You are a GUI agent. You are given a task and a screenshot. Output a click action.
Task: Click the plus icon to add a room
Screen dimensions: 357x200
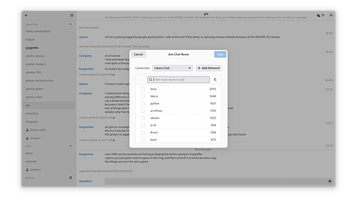coord(26,15)
